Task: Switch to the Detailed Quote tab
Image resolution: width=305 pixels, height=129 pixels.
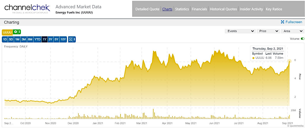Action: [147, 9]
